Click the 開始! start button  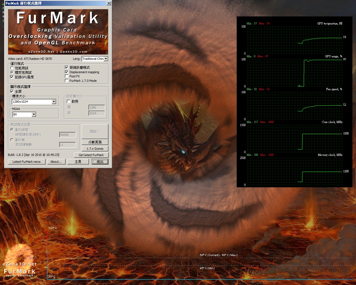point(95,131)
